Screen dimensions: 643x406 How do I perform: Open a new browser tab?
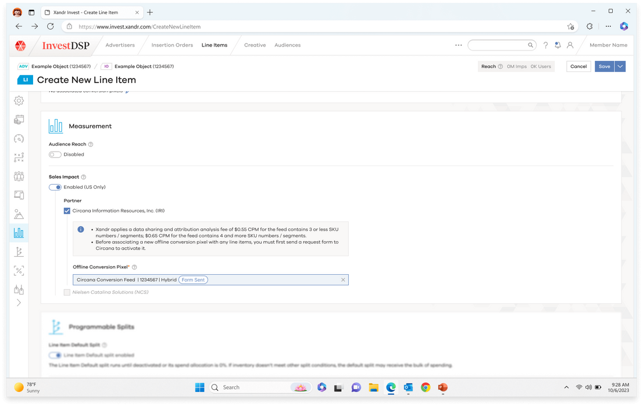pos(150,12)
